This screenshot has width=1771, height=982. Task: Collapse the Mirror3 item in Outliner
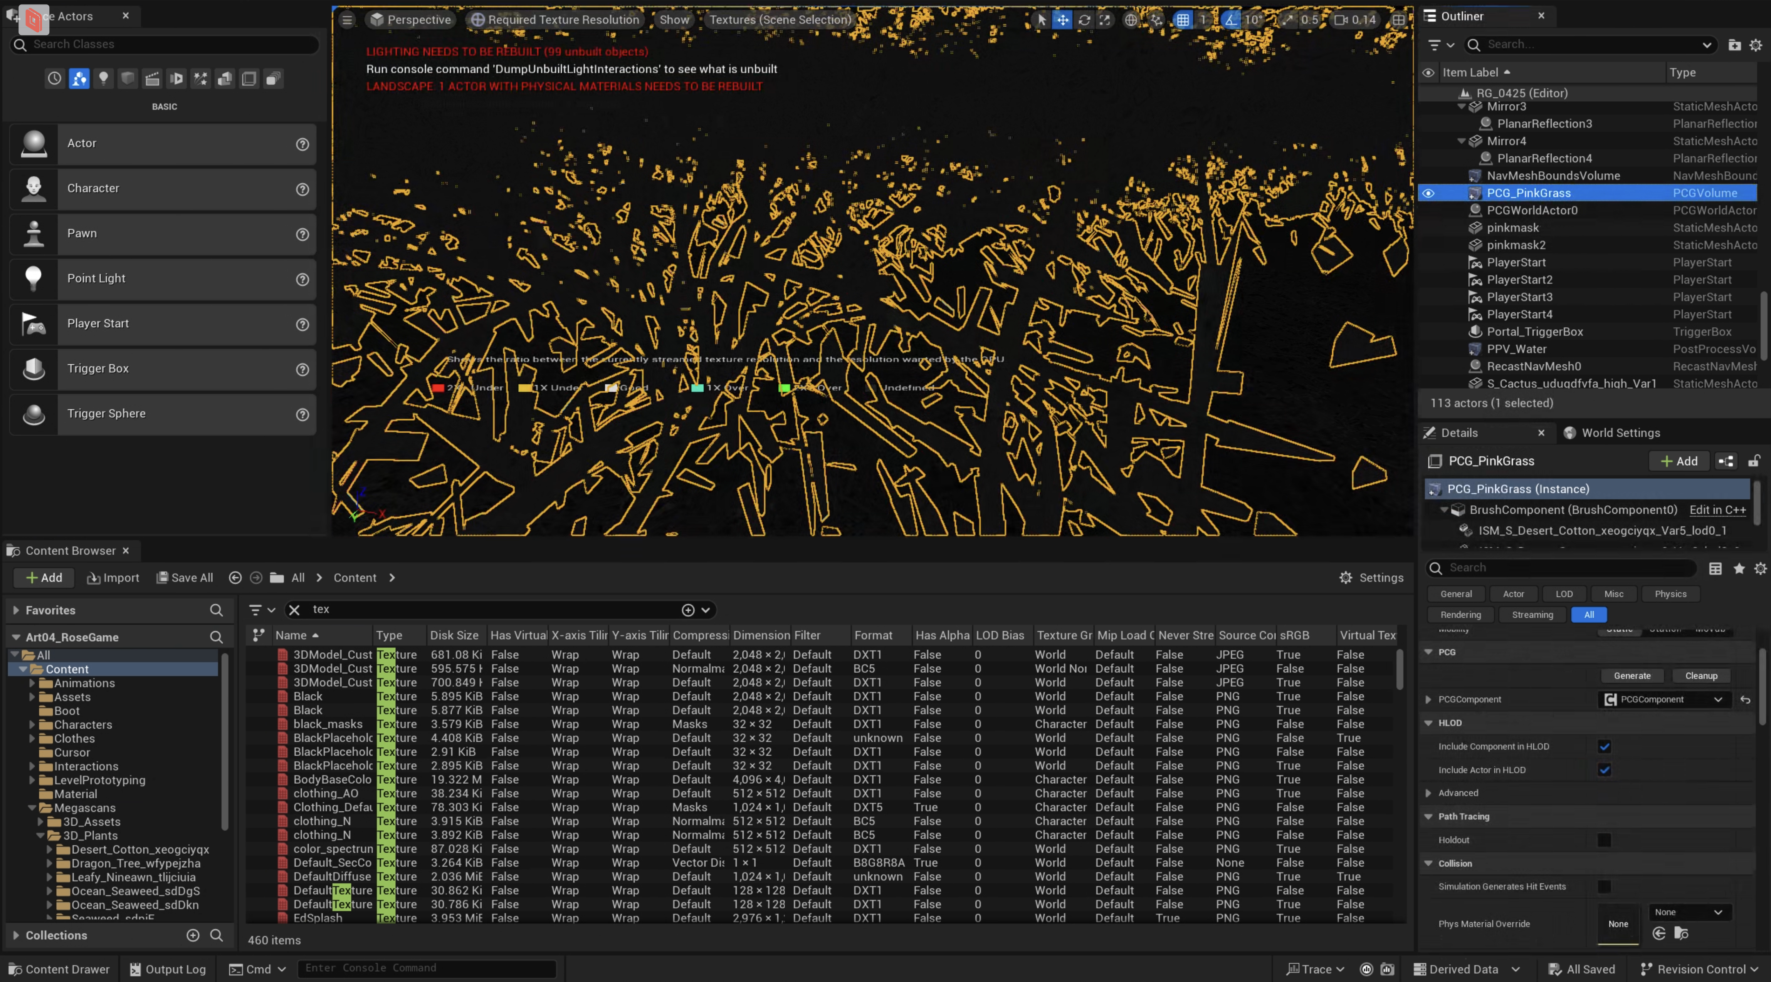point(1461,107)
